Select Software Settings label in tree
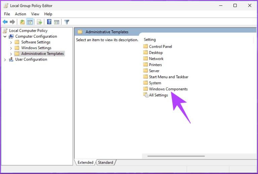 point(36,42)
